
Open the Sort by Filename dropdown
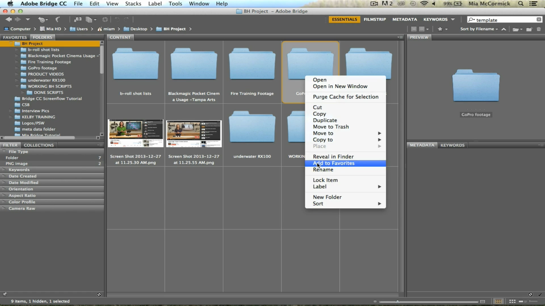click(479, 29)
